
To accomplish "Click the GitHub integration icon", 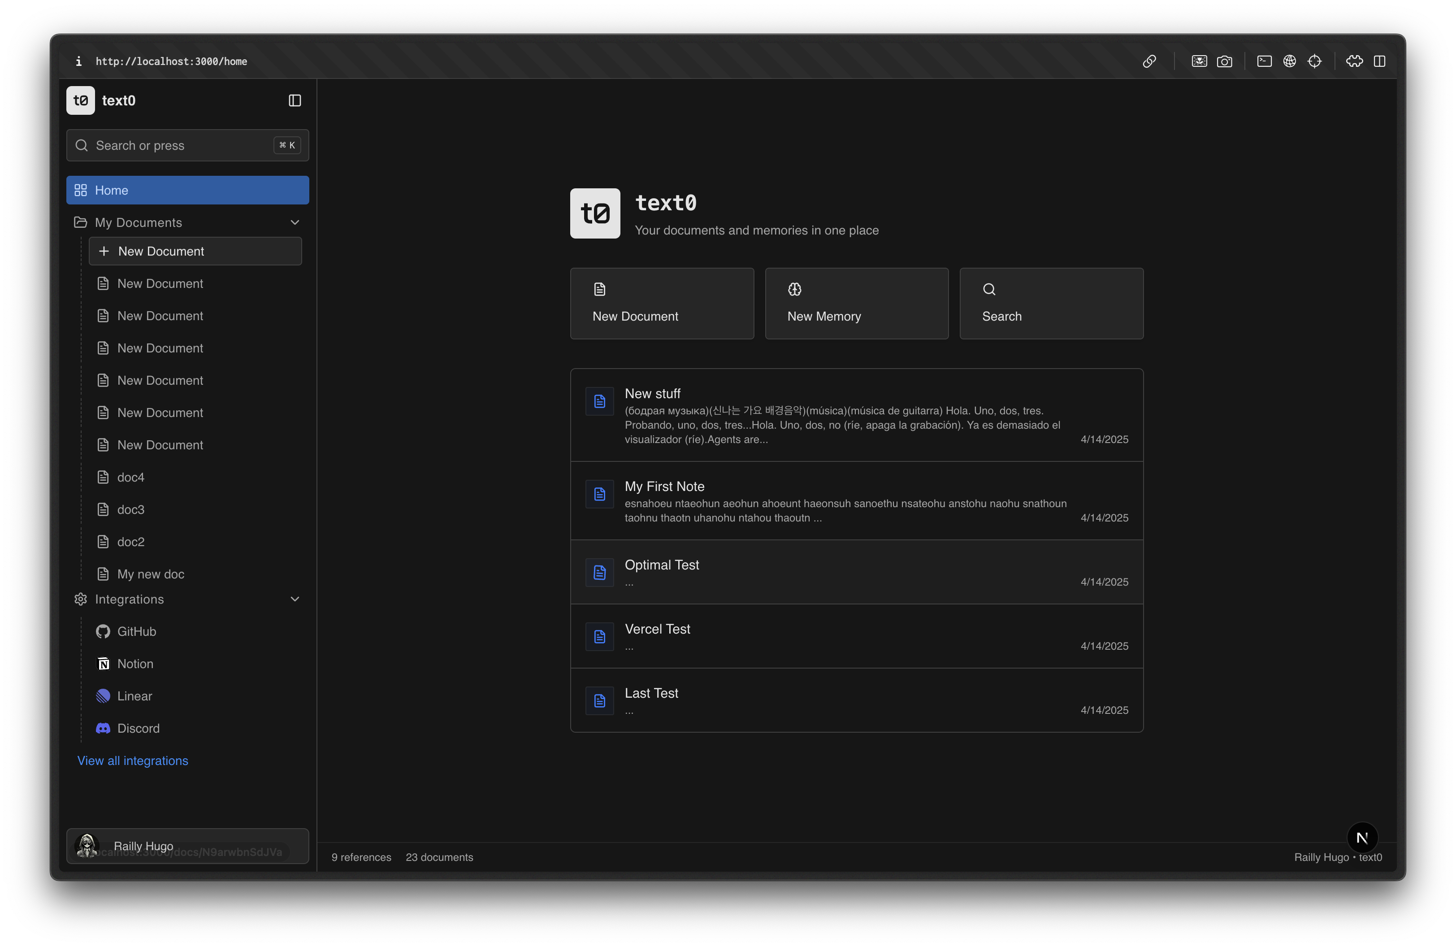I will pos(104,631).
